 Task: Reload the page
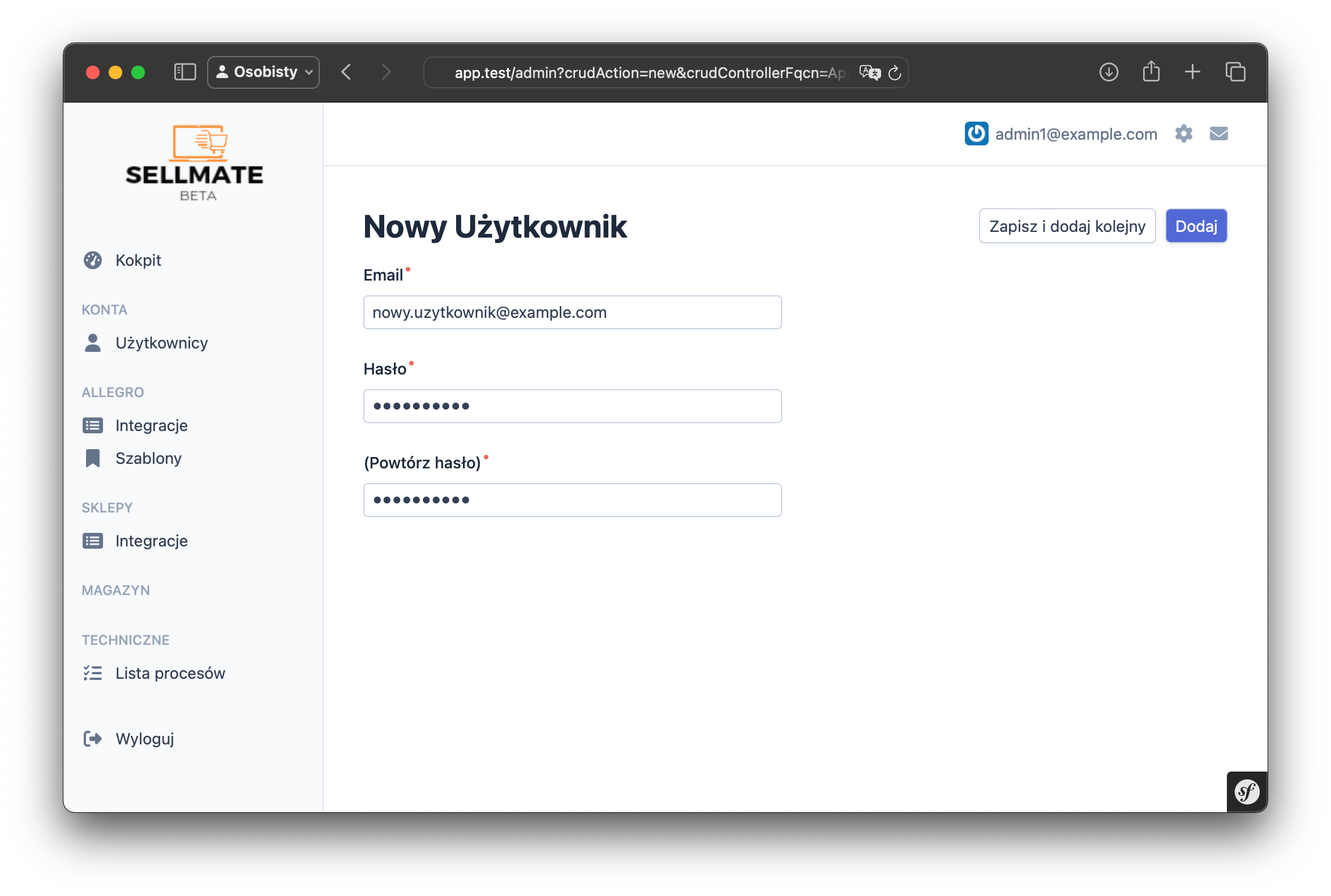click(x=895, y=72)
